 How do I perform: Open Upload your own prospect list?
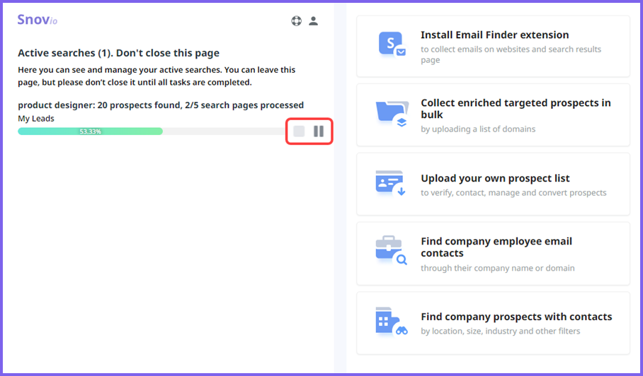(494, 184)
